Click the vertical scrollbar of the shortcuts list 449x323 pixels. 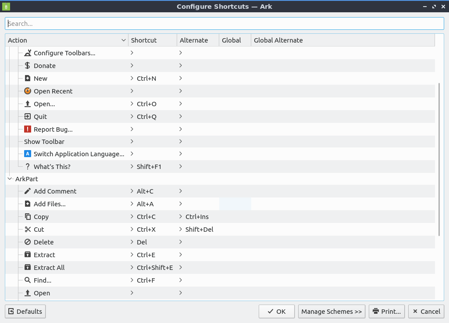[439, 158]
